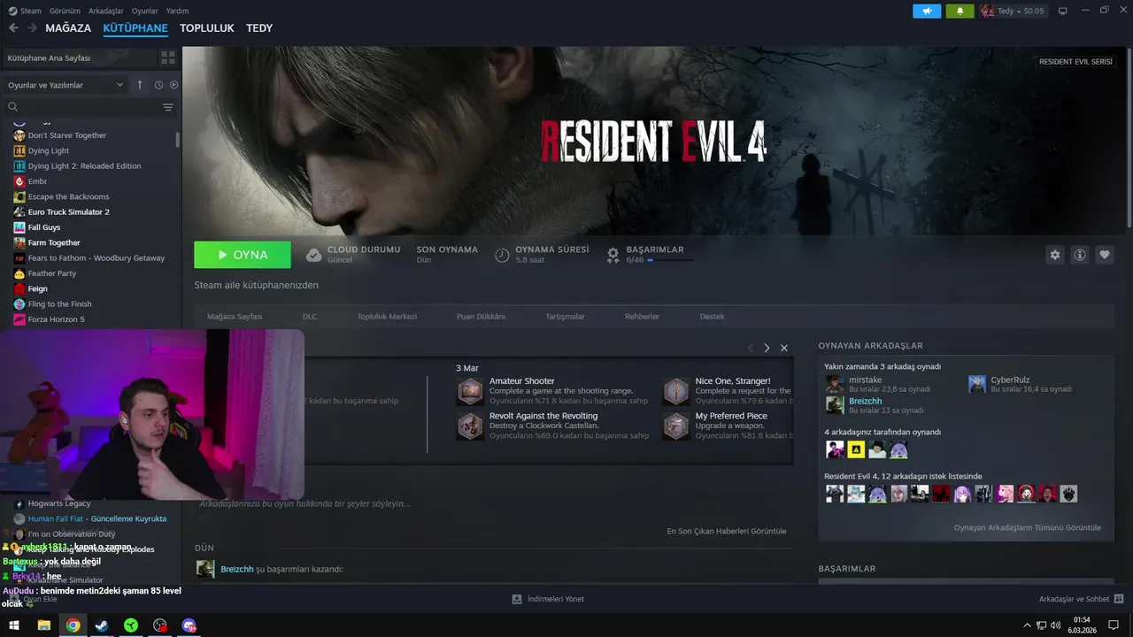This screenshot has height=637, width=1133.
Task: Click Nice One, Stranger! achievement icon
Action: coord(676,391)
